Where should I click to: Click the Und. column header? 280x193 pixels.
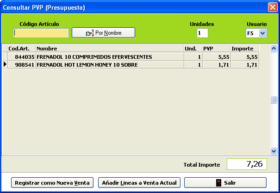[x=193, y=49]
